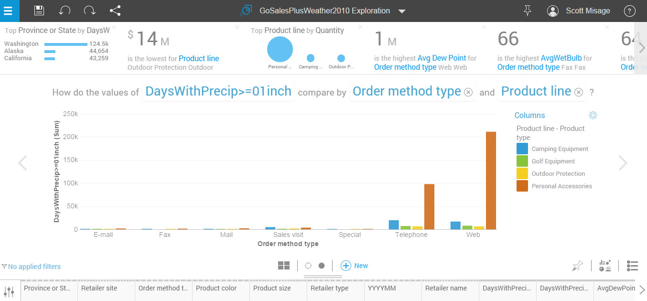The image size is (647, 301).
Task: Select the second (filled) page dot
Action: click(322, 266)
